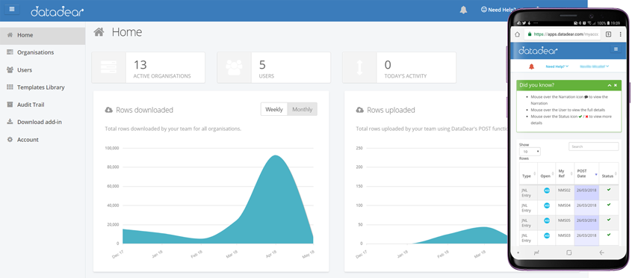
Task: Open notifications bell in desktop header
Action: [463, 10]
